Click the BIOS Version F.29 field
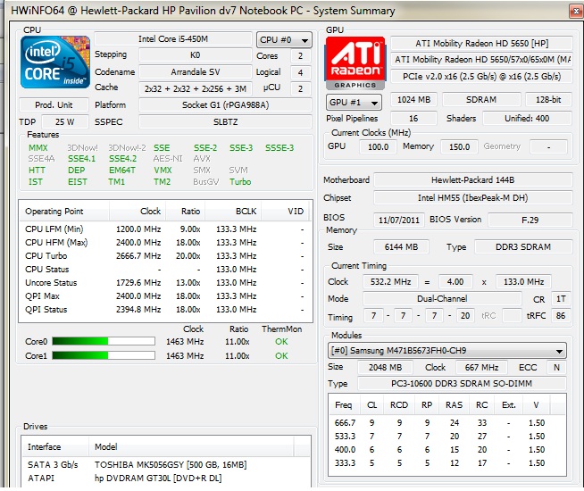Viewport: 584px width, 491px height. (530, 220)
